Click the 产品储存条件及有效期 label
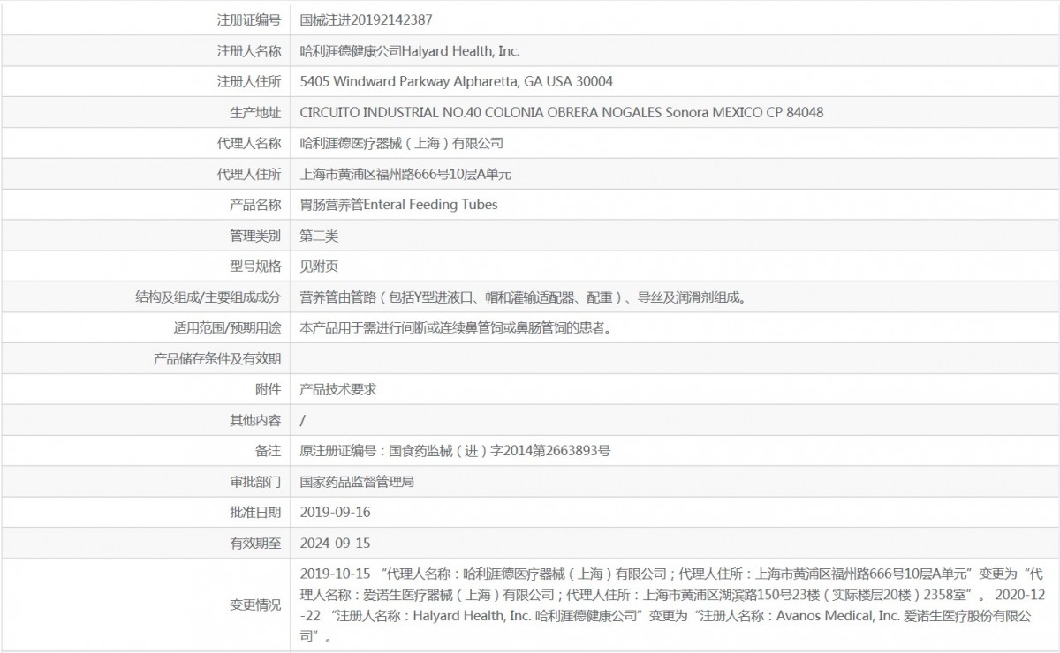Screen dimensions: 1060x653 pos(218,358)
